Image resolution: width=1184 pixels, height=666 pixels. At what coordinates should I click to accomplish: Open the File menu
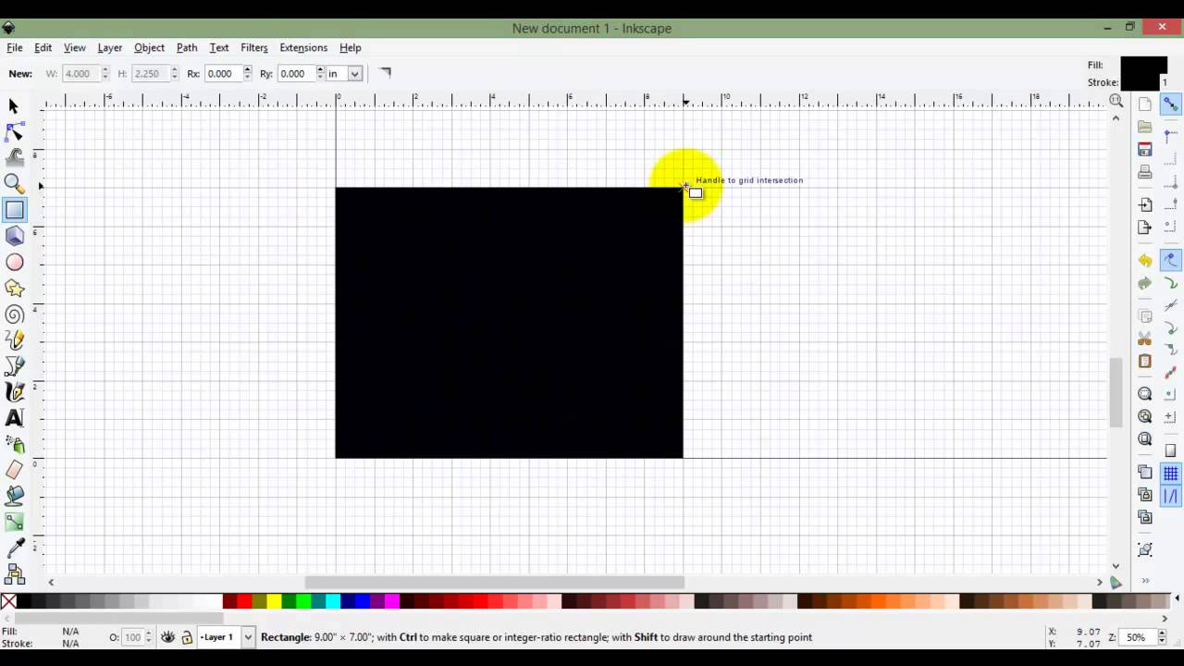point(15,47)
